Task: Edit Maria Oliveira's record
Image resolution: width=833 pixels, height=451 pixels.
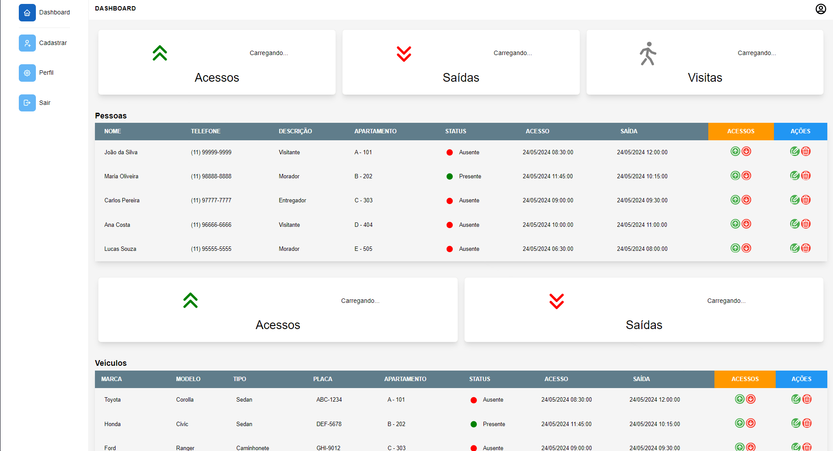Action: (795, 175)
